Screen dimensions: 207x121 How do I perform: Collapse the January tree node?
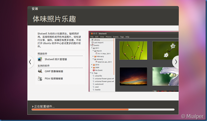(x=93, y=59)
